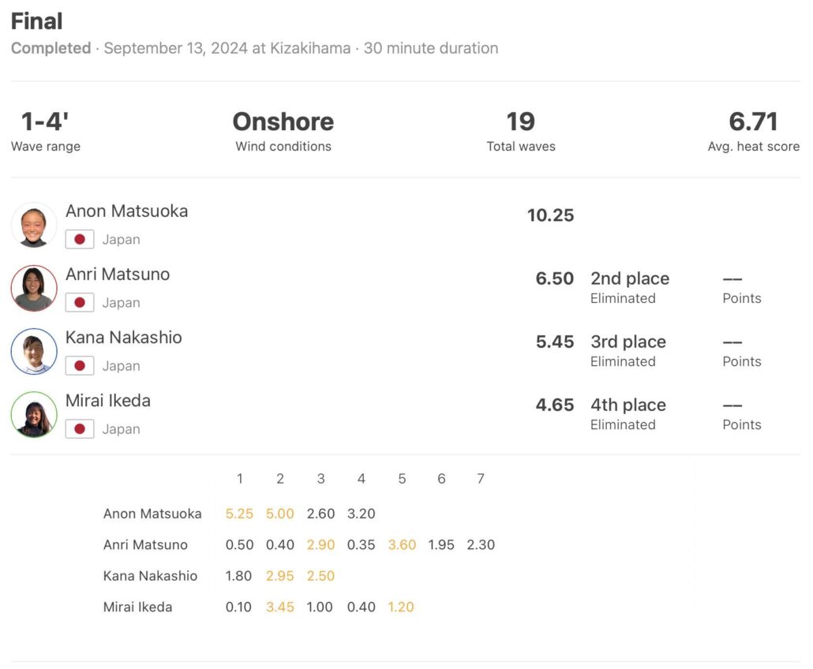This screenshot has height=669, width=813.
Task: Select Anon Matsuoka's 10.25 heat total
Action: pyautogui.click(x=550, y=215)
